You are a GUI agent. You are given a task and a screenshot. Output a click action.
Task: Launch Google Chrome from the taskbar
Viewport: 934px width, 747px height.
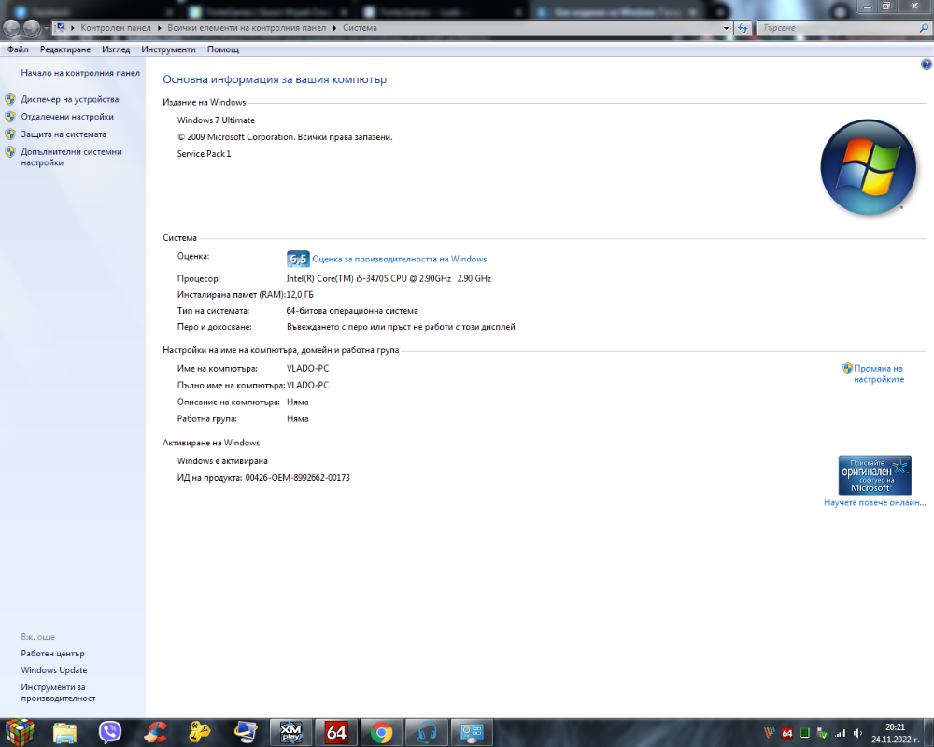(381, 732)
